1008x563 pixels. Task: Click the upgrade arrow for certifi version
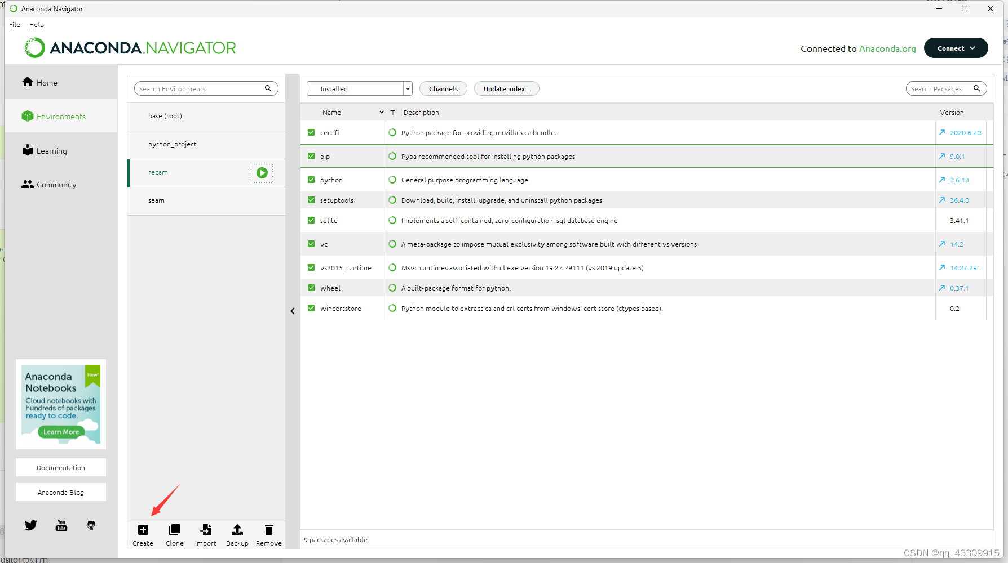pyautogui.click(x=942, y=132)
